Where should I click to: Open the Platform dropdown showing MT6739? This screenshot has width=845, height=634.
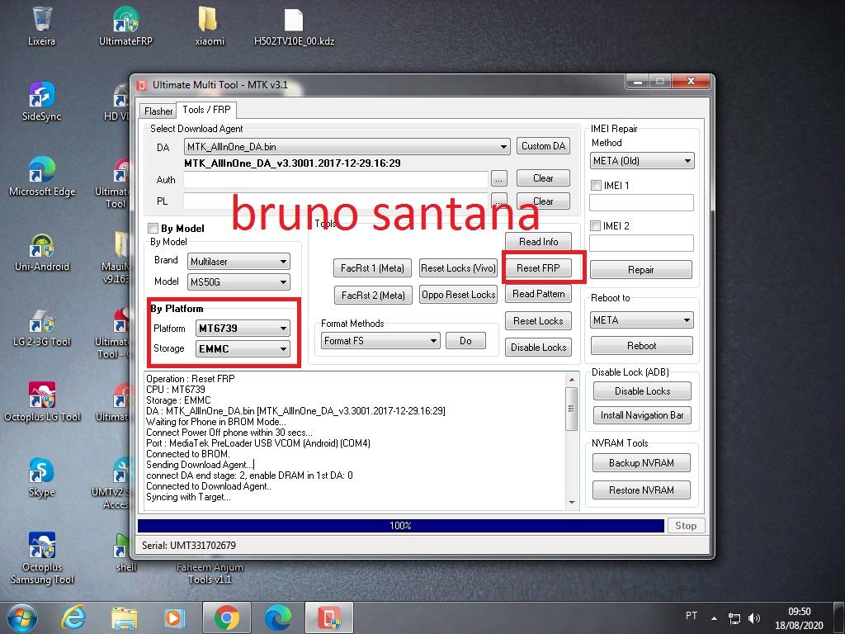[243, 329]
